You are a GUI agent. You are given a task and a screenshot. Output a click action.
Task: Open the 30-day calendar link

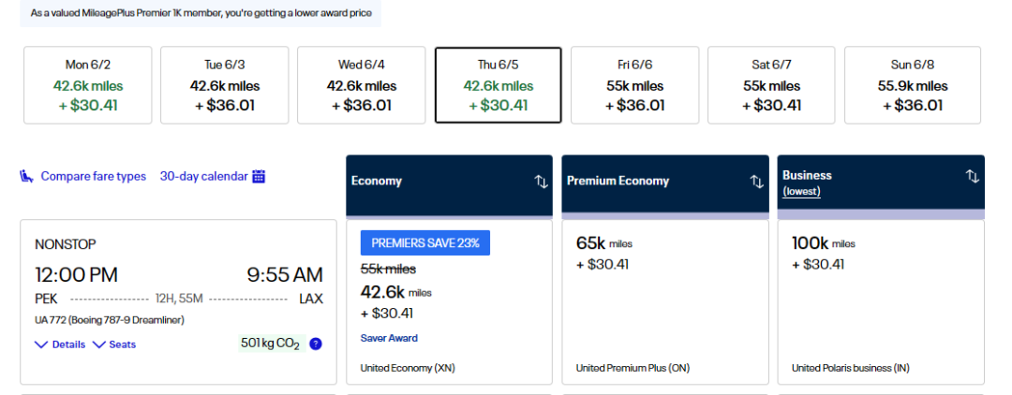pos(203,176)
